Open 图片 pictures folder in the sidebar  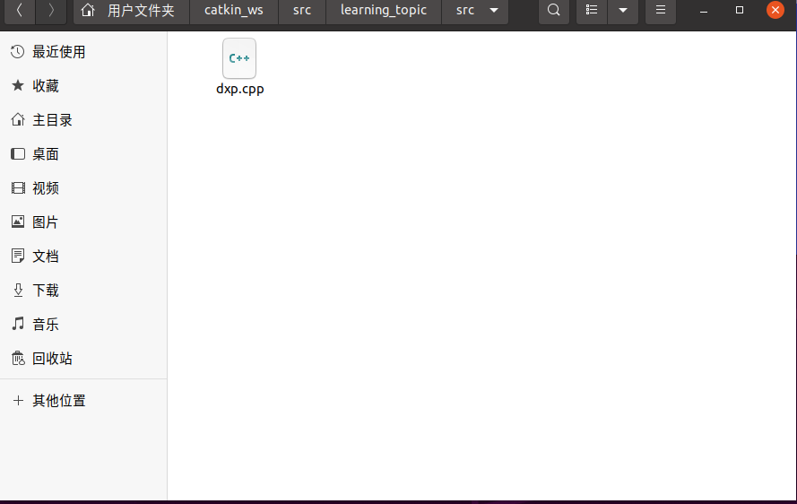coord(83,222)
